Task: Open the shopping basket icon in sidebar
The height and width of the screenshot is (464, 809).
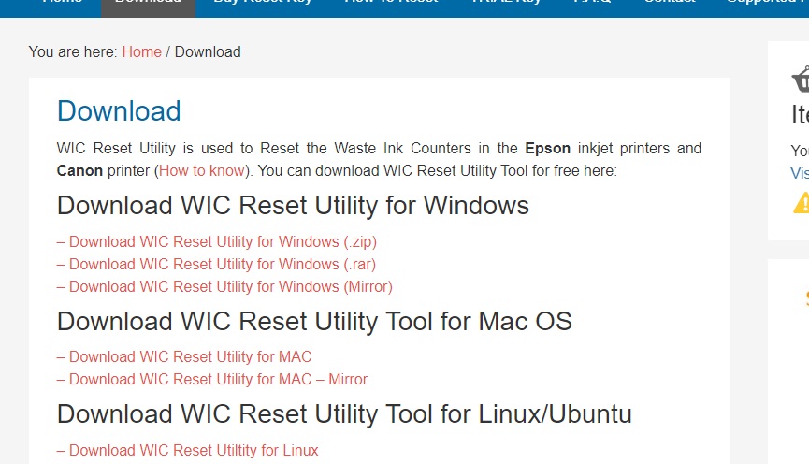Action: (x=801, y=79)
